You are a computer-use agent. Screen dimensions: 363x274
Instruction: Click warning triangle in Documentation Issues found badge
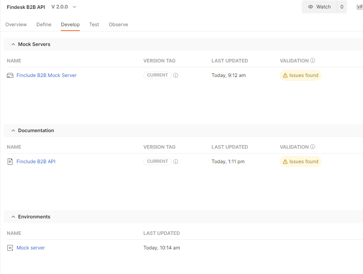pos(285,162)
